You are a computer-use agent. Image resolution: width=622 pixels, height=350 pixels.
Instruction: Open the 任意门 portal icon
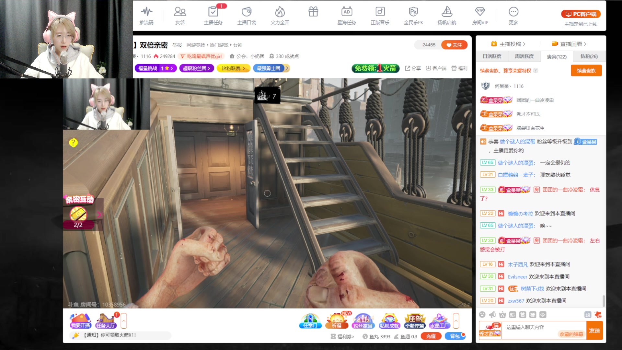[310, 321]
